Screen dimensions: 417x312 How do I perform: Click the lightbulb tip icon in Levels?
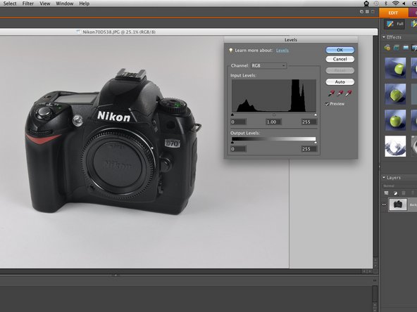(230, 51)
